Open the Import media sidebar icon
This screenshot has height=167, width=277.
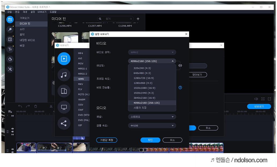[10, 20]
